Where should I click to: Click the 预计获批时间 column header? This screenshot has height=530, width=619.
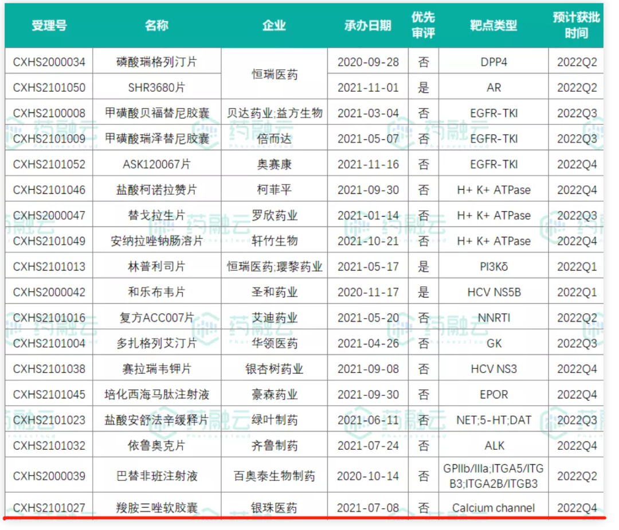coord(576,26)
